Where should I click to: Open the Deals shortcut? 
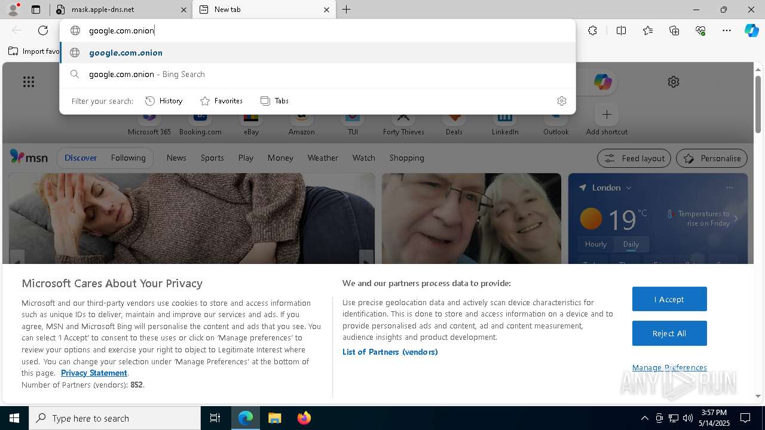[x=454, y=124]
